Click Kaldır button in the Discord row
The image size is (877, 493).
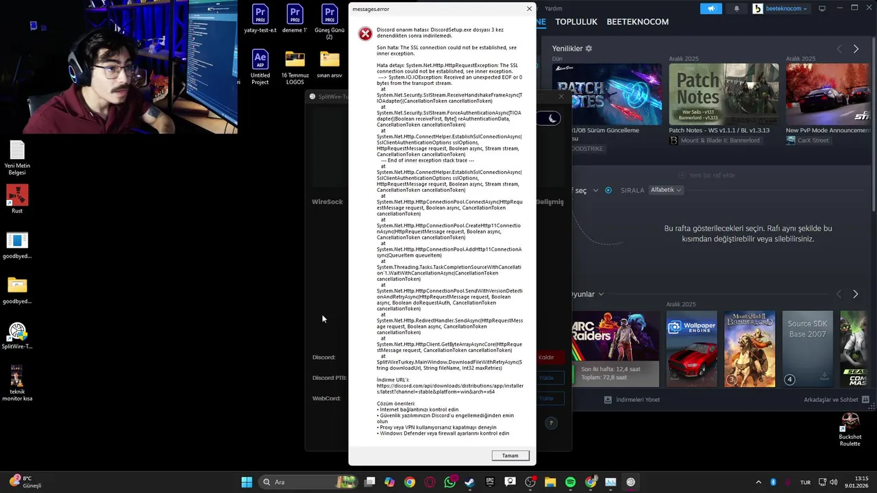pyautogui.click(x=546, y=357)
